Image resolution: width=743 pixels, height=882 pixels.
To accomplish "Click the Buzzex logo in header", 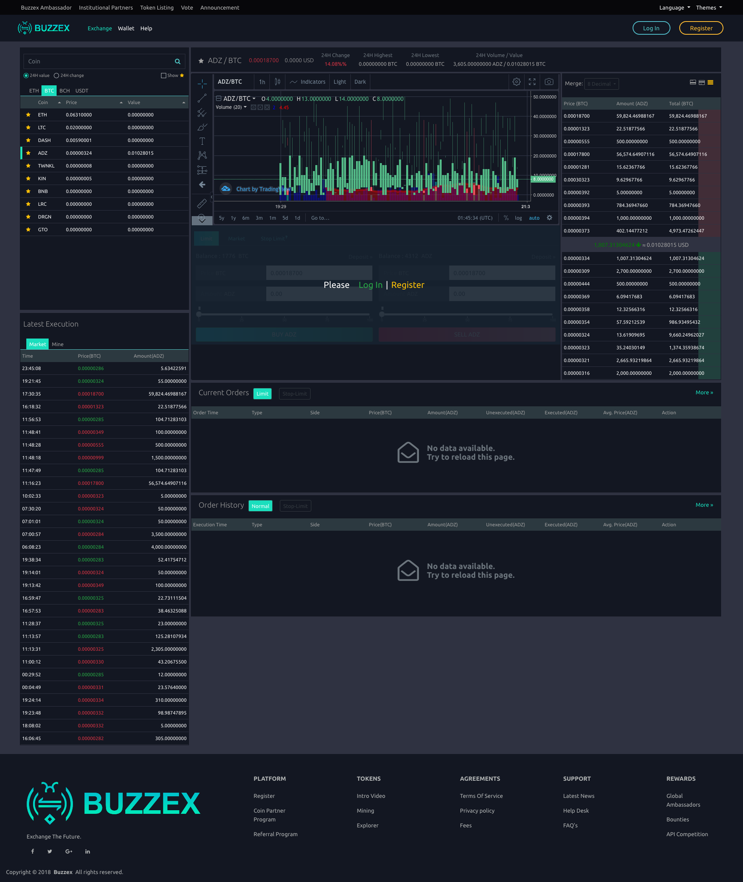I will pos(44,28).
